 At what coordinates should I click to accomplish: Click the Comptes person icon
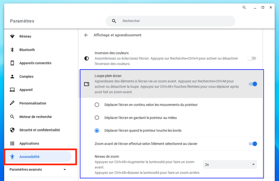pyautogui.click(x=12, y=76)
